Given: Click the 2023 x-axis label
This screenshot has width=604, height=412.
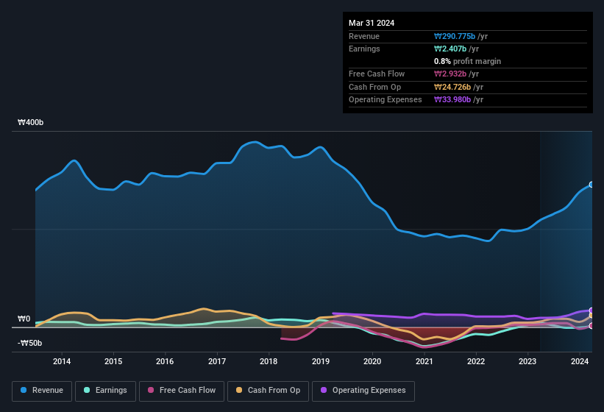Looking at the screenshot, I should tap(527, 361).
